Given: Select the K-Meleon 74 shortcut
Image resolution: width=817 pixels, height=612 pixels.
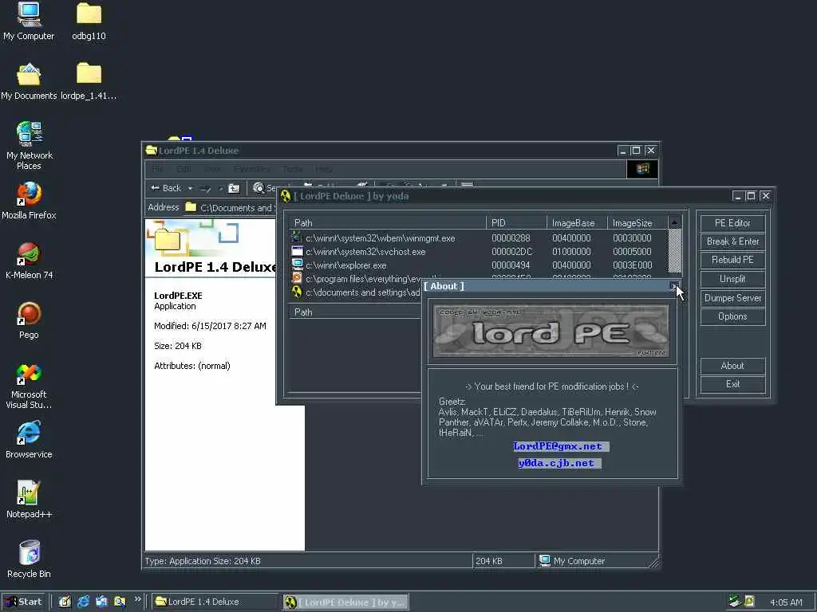Looking at the screenshot, I should tap(29, 261).
